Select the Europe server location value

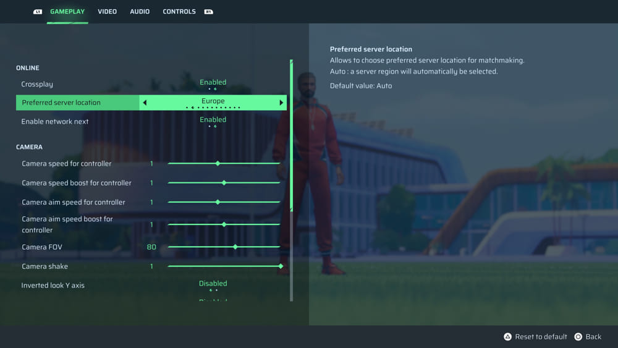213,101
